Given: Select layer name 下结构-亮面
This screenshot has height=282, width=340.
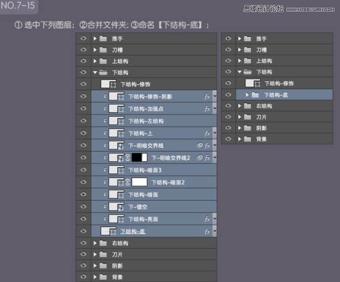Looking at the screenshot, I should 143,219.
